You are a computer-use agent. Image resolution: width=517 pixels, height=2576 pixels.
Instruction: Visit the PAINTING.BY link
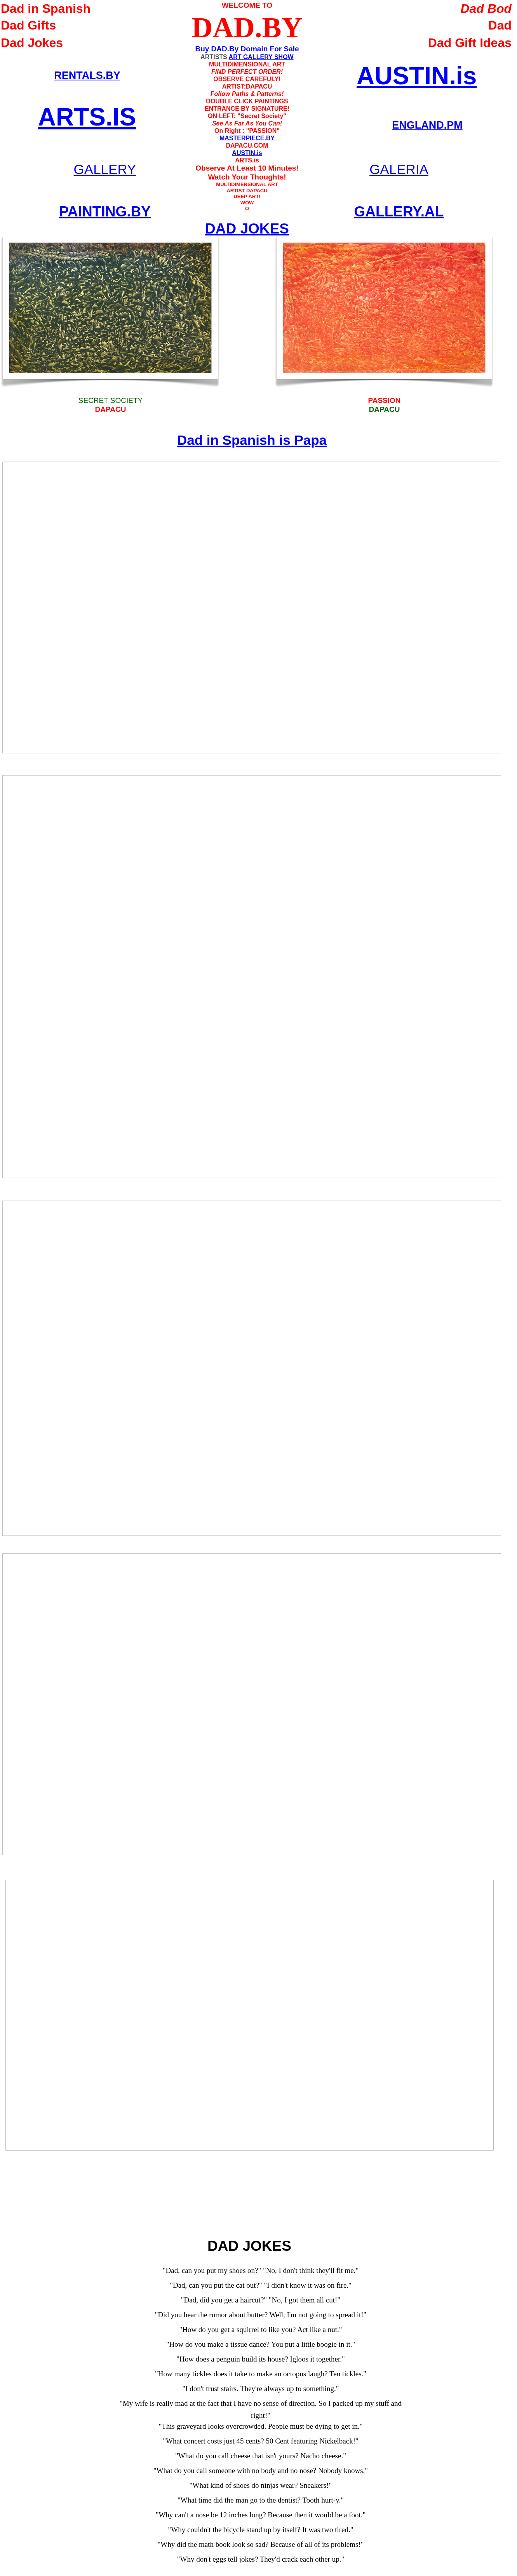104,212
